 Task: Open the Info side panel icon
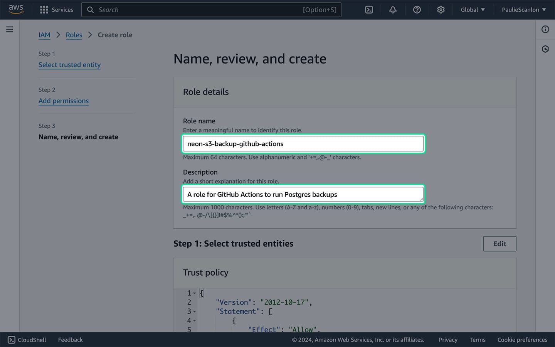pos(545,29)
